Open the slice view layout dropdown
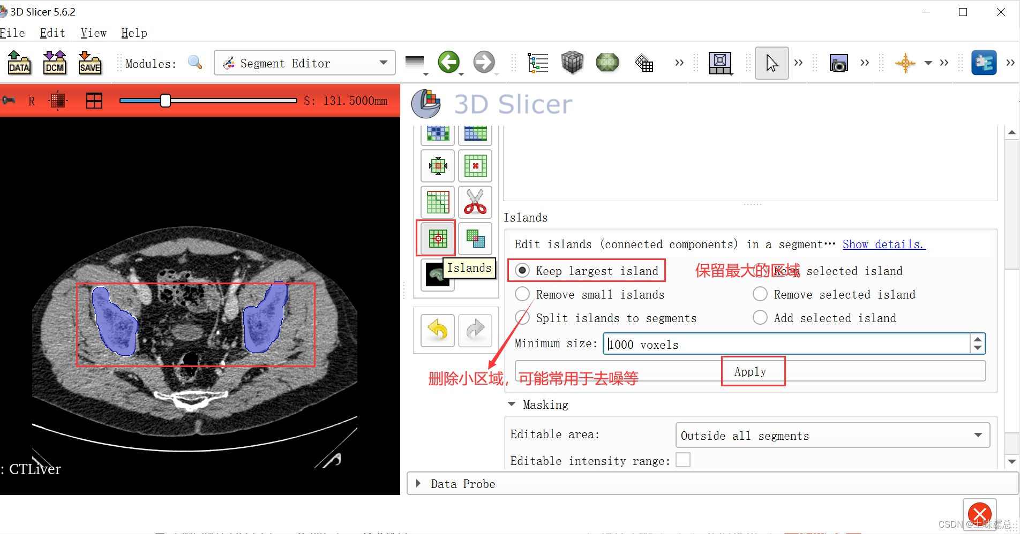Image resolution: width=1020 pixels, height=534 pixels. pos(721,64)
